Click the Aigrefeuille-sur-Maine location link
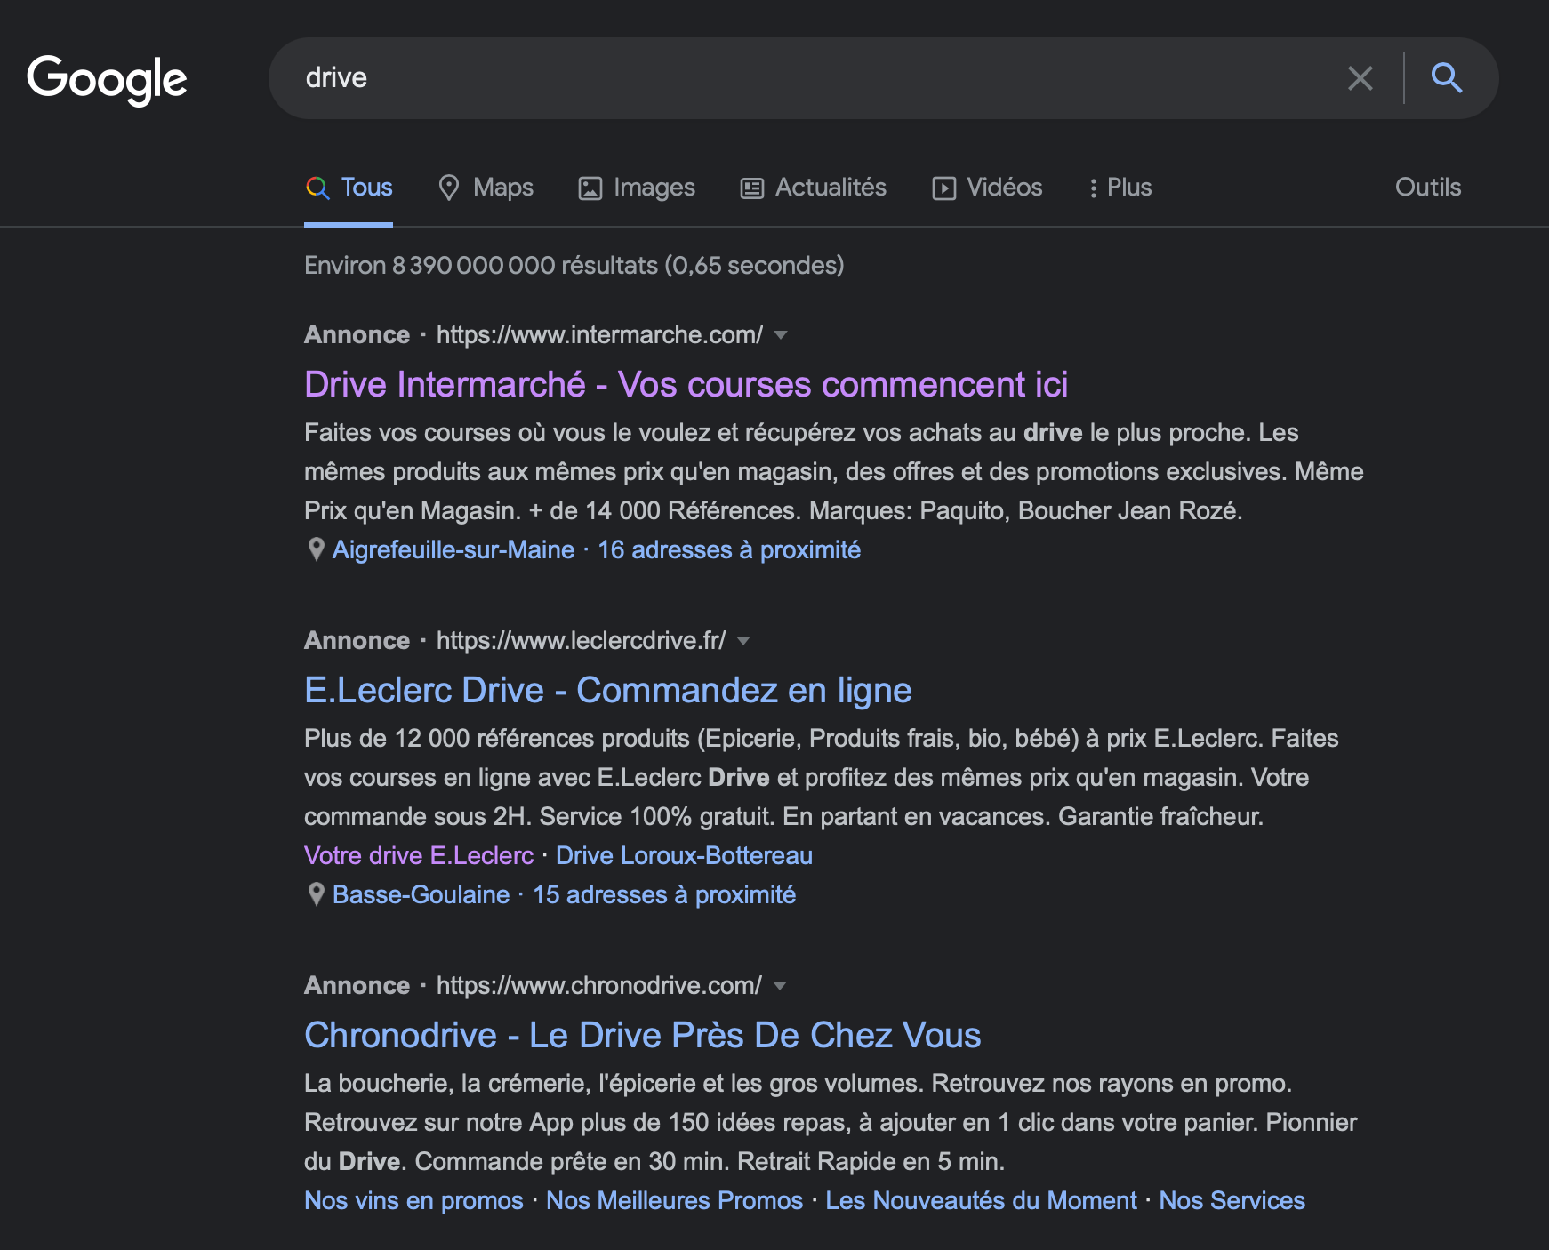Viewport: 1549px width, 1250px height. 453,549
